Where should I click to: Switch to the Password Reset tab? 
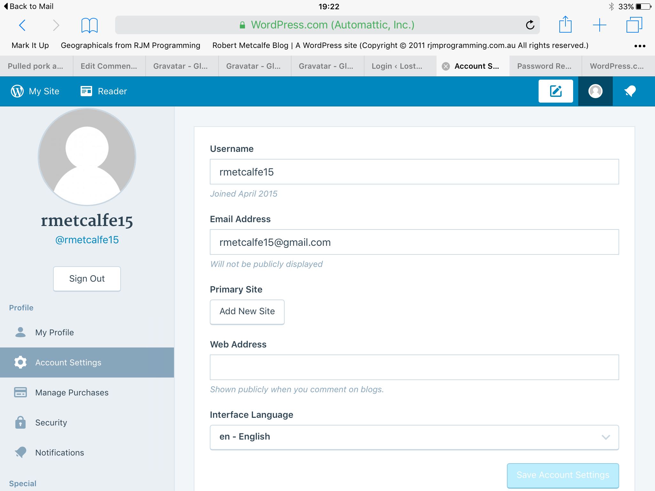545,66
